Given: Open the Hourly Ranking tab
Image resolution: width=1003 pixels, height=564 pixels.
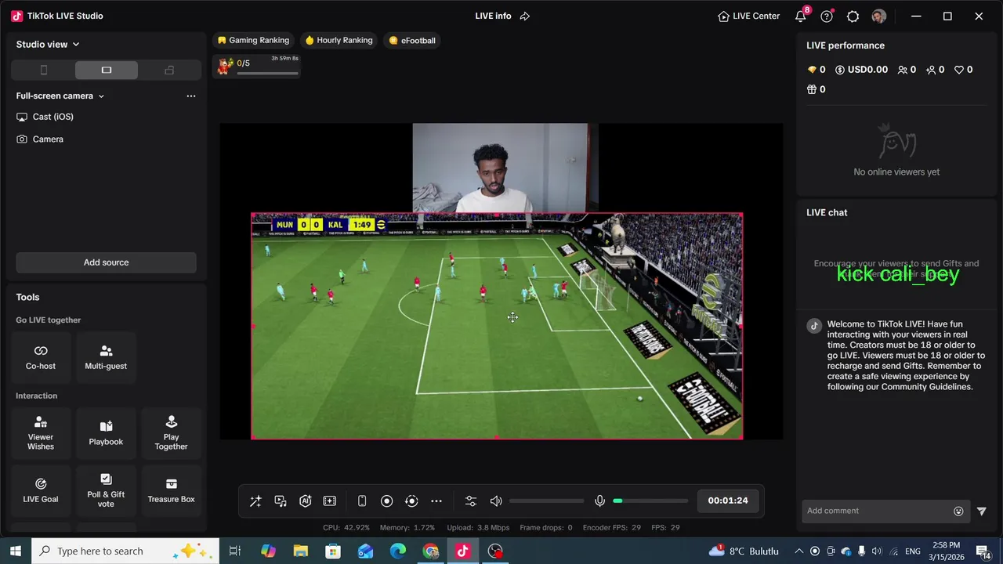Looking at the screenshot, I should point(339,41).
